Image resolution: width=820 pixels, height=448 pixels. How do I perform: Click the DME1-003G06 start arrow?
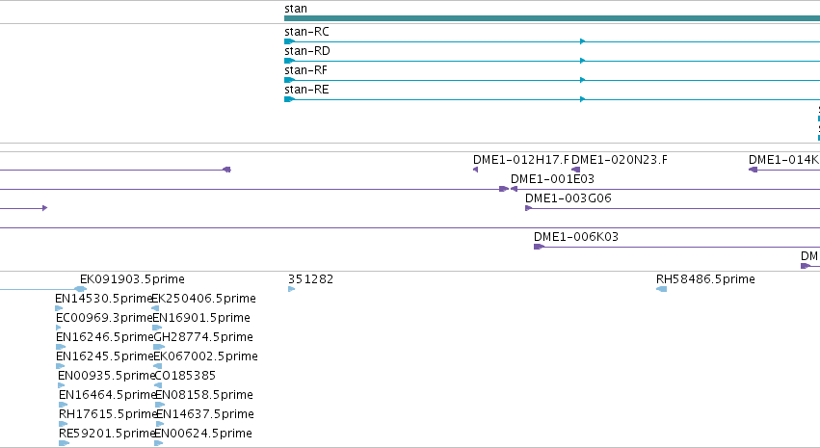click(x=528, y=208)
